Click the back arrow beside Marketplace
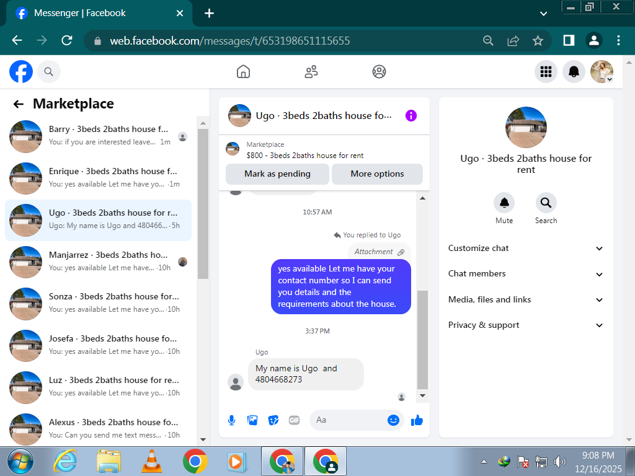Viewport: 635px width, 476px height. (x=18, y=104)
